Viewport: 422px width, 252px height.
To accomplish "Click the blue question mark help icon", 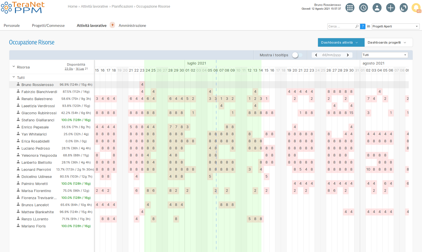I will coord(363,26).
